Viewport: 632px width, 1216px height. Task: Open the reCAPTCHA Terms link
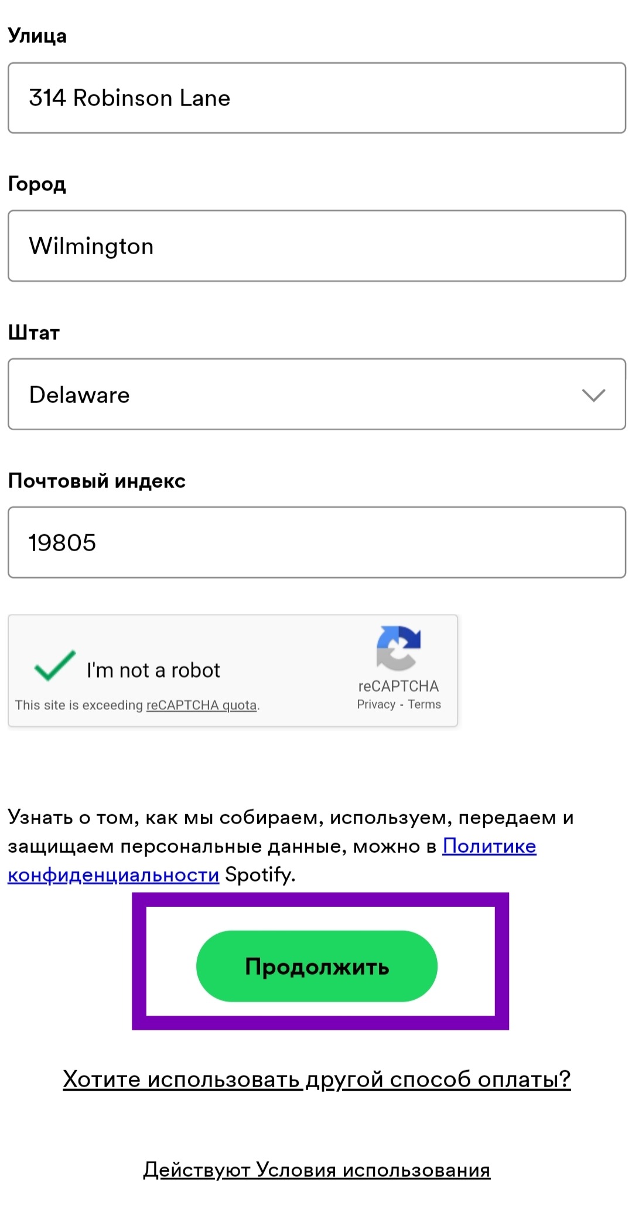click(x=424, y=704)
